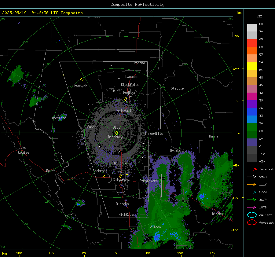The width and height of the screenshot is (275, 257).
Task: Click the Vulcan town label
Action: [155, 227]
